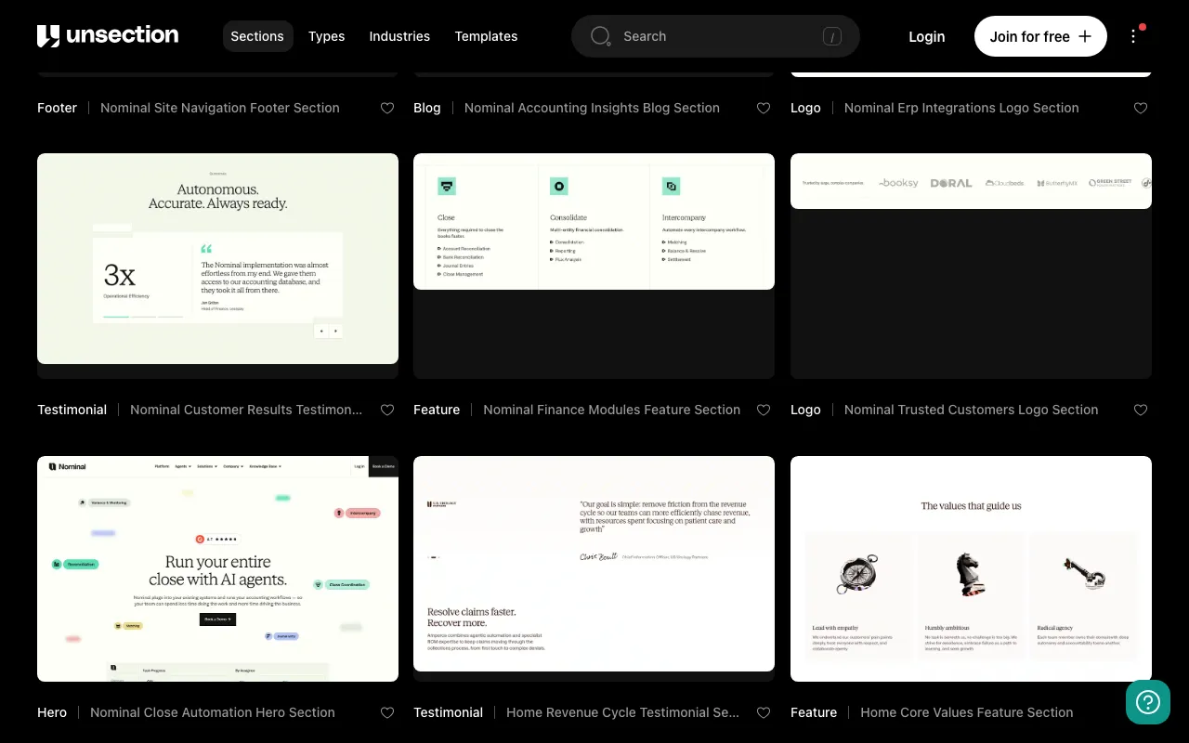This screenshot has width=1189, height=743.
Task: Open the booksy DORAL logos thumbnail
Action: 971,266
